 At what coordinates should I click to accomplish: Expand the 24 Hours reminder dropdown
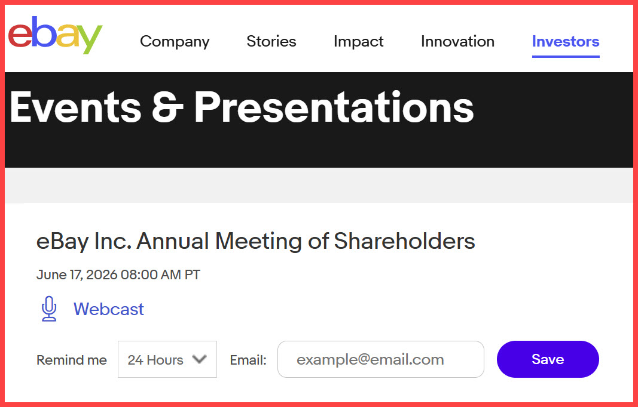coord(167,359)
